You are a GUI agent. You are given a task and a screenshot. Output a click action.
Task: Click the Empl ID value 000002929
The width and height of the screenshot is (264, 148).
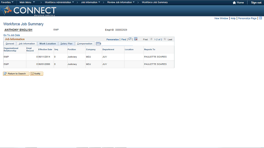click(121, 30)
